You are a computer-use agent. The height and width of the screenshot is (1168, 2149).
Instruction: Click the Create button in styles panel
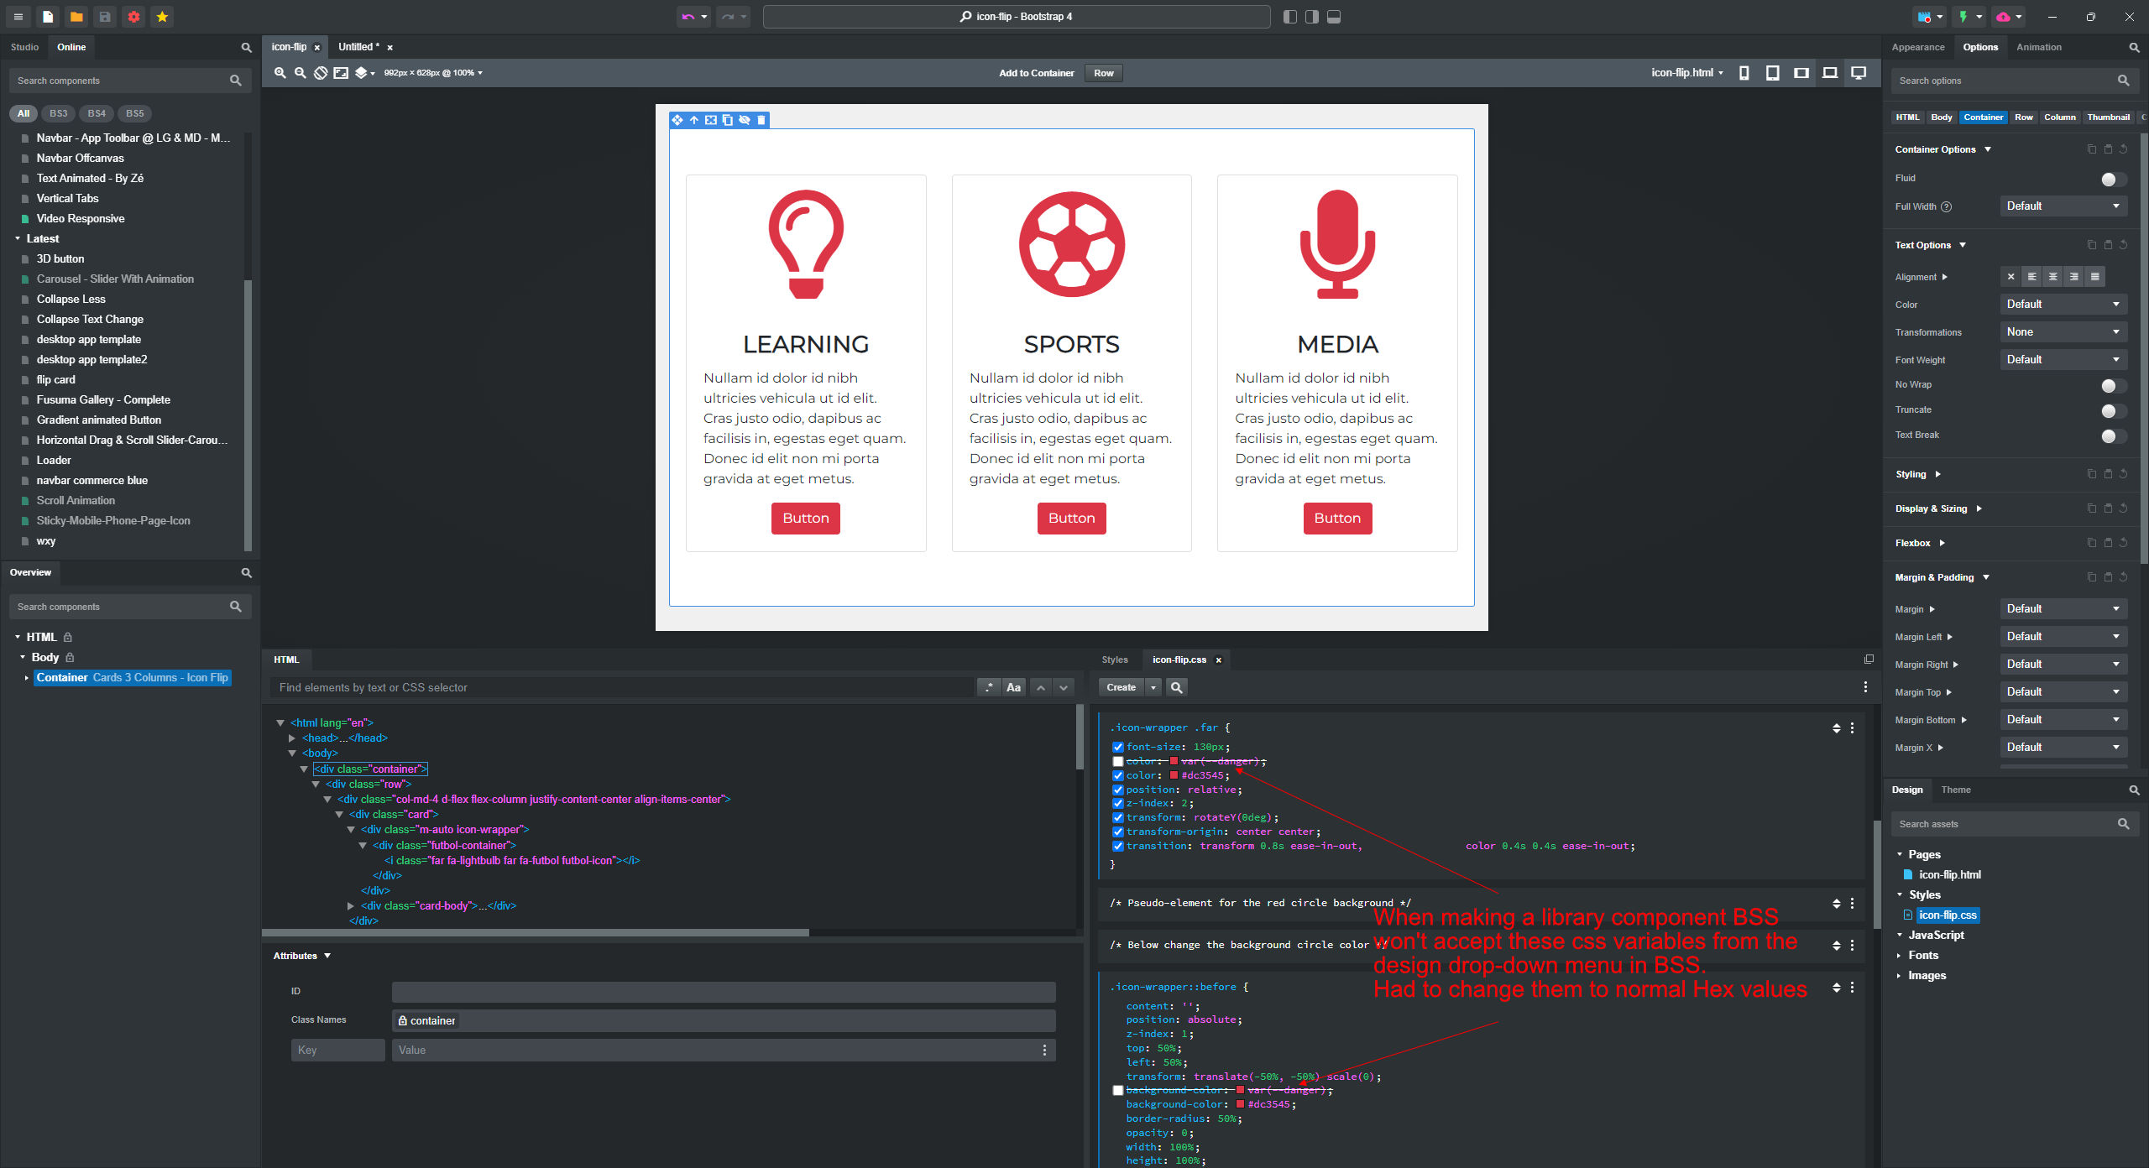(1121, 687)
